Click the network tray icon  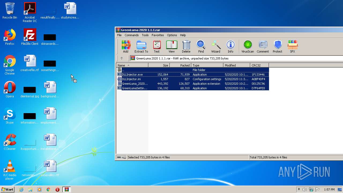tap(311, 190)
